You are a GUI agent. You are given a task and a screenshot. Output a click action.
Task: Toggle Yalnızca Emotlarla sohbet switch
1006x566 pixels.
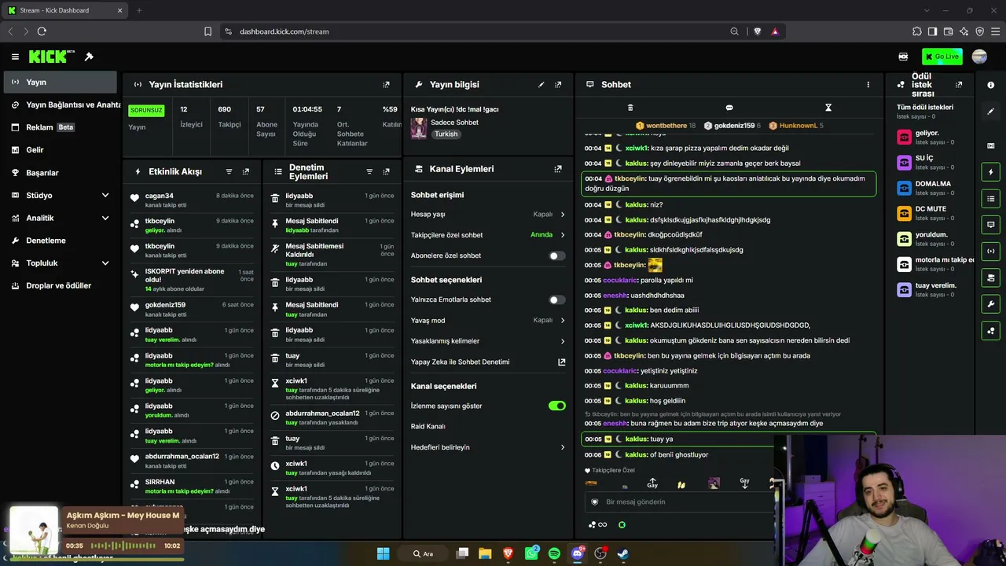(556, 300)
